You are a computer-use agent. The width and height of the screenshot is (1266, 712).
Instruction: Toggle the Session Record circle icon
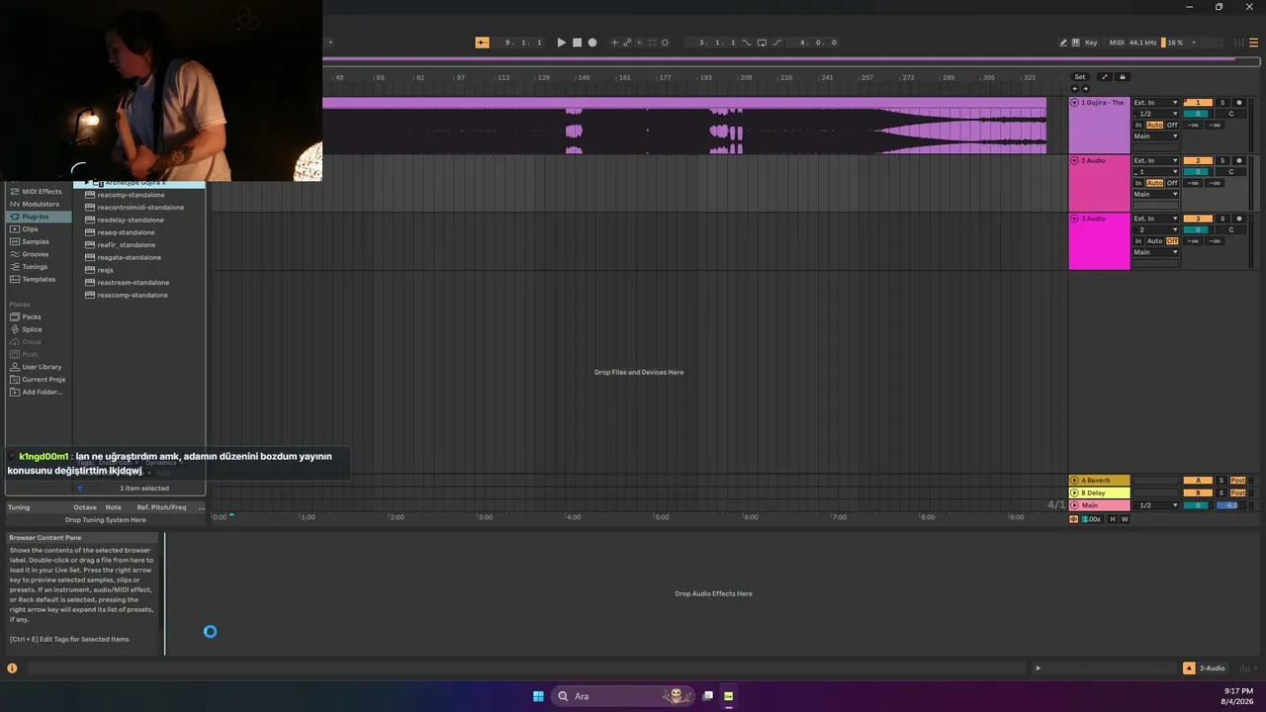tap(665, 43)
